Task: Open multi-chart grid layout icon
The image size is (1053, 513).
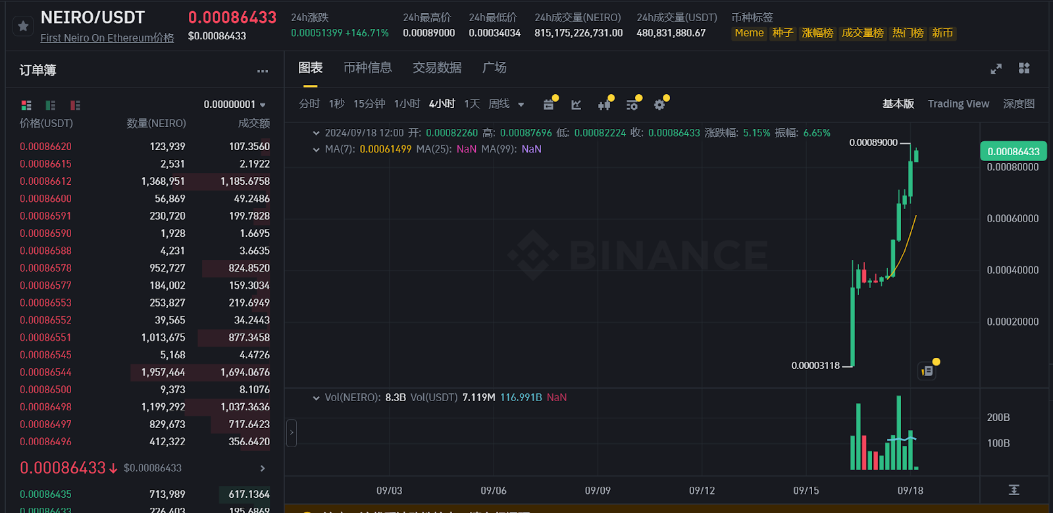Action: 1024,68
